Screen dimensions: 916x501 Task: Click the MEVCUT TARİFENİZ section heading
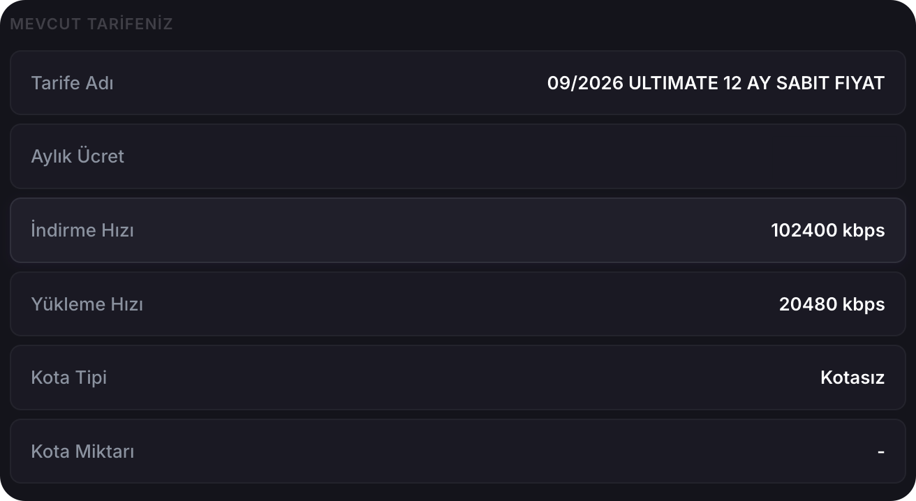(x=91, y=24)
